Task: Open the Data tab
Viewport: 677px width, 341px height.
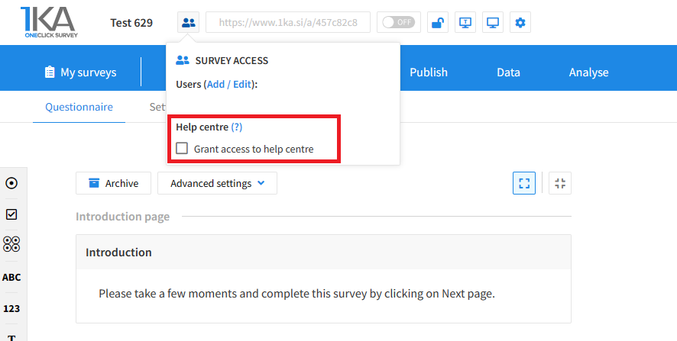Action: 508,72
